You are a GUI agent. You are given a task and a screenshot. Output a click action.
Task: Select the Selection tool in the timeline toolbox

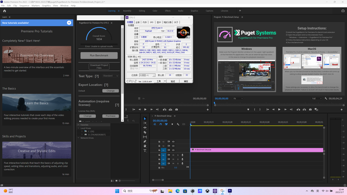point(145,119)
